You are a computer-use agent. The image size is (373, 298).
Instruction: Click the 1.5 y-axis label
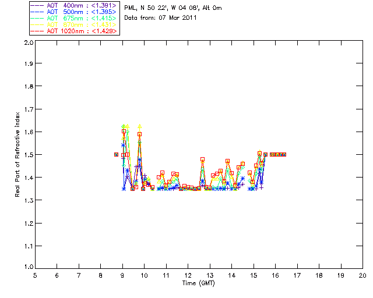coord(29,155)
